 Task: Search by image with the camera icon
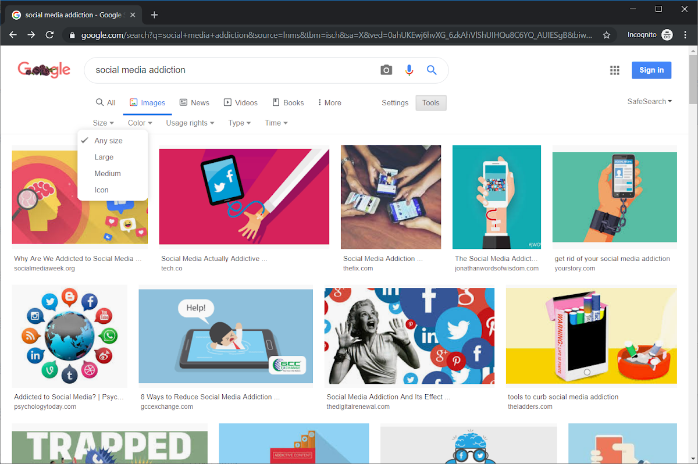coord(386,70)
